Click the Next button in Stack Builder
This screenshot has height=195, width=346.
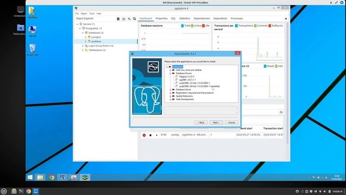click(216, 122)
